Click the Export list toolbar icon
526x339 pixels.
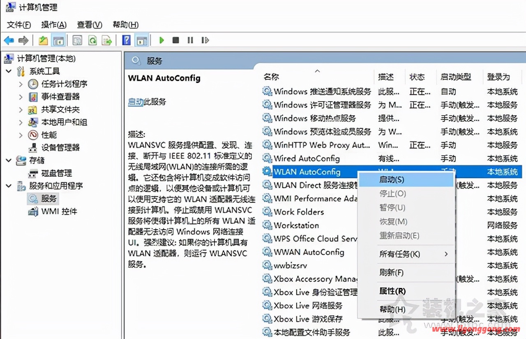click(107, 40)
